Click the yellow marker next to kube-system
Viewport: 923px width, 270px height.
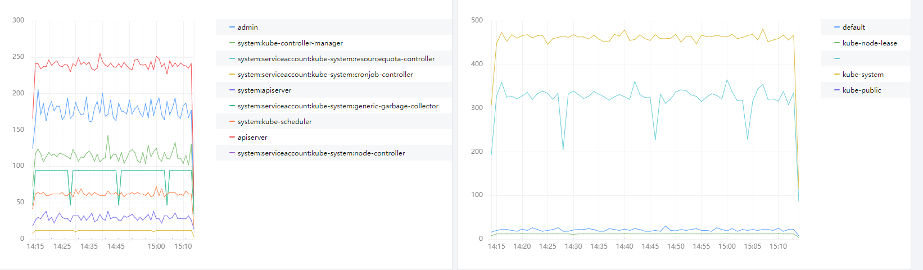click(x=837, y=75)
